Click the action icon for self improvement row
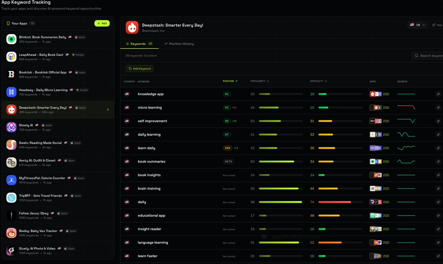This screenshot has width=443, height=264. (438, 121)
